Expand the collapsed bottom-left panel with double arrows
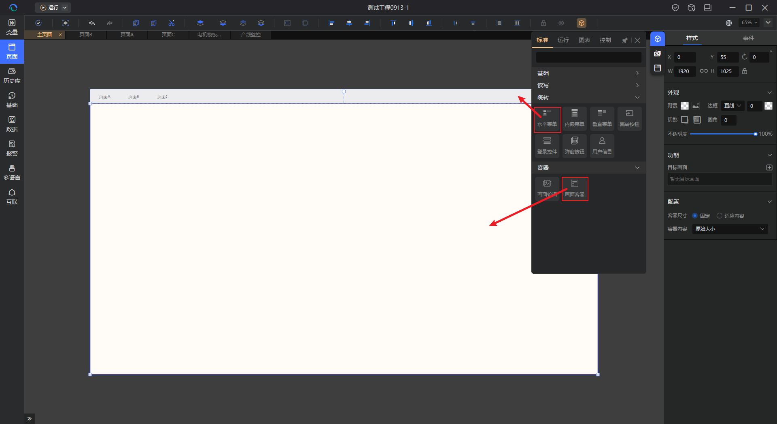 (x=29, y=419)
